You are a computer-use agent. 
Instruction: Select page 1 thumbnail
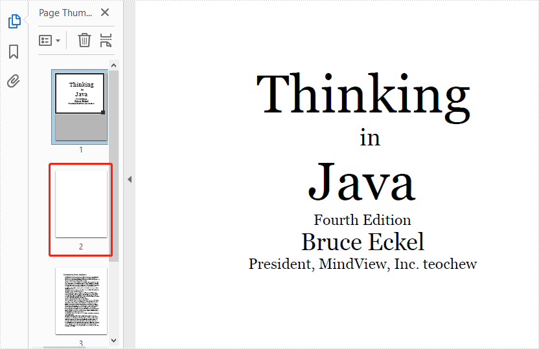[80, 106]
